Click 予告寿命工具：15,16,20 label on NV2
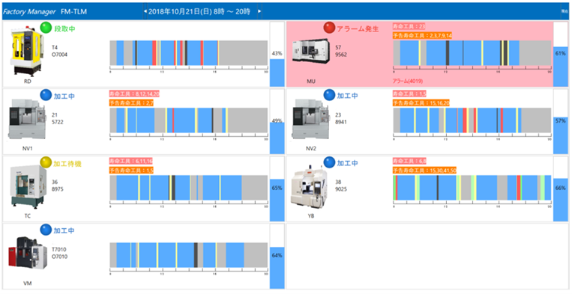 pyautogui.click(x=421, y=103)
